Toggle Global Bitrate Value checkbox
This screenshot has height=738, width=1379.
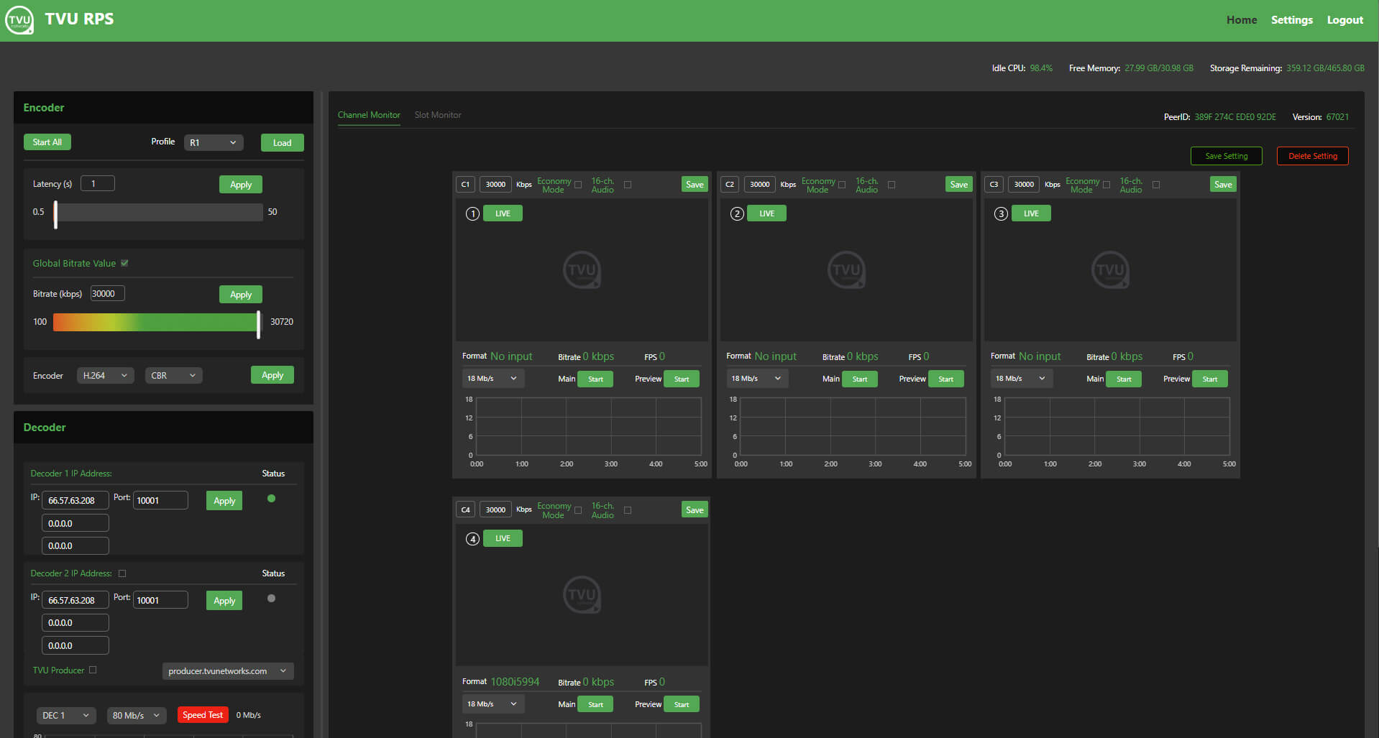tap(124, 263)
